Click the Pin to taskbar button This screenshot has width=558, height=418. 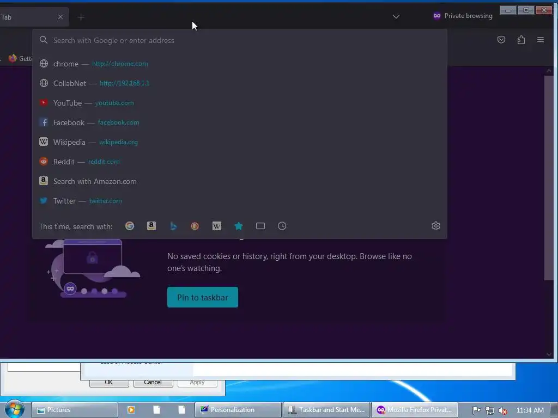point(203,297)
